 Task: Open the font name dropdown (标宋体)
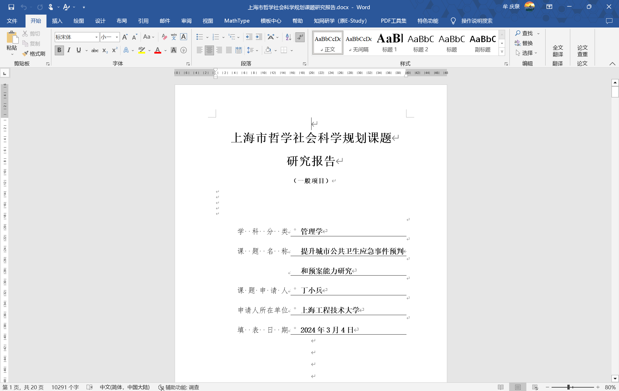(x=96, y=37)
